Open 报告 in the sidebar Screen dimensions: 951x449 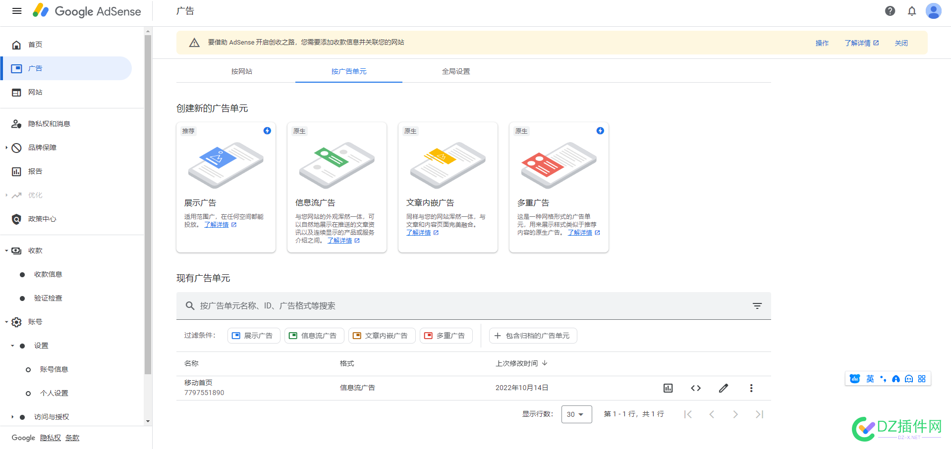66,171
